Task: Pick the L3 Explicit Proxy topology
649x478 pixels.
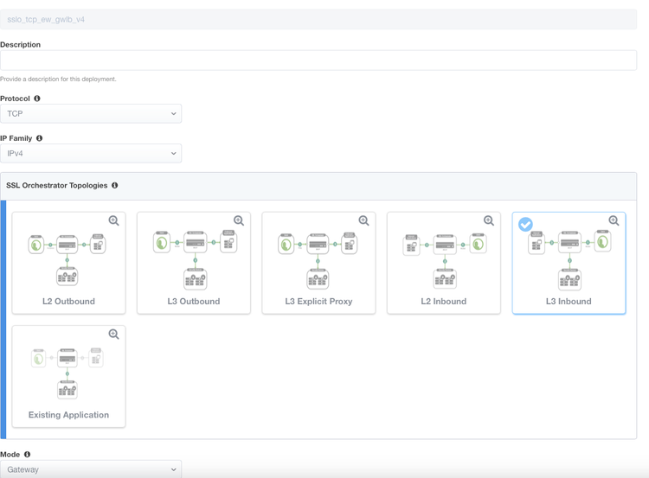Action: pyautogui.click(x=318, y=264)
